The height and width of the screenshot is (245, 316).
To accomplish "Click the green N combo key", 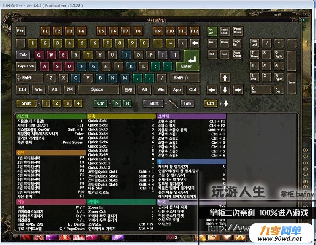I will pos(117,103).
